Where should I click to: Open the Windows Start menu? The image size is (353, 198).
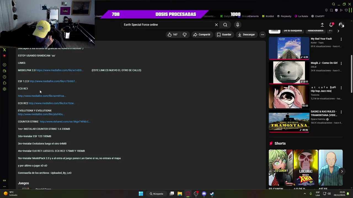point(141,194)
